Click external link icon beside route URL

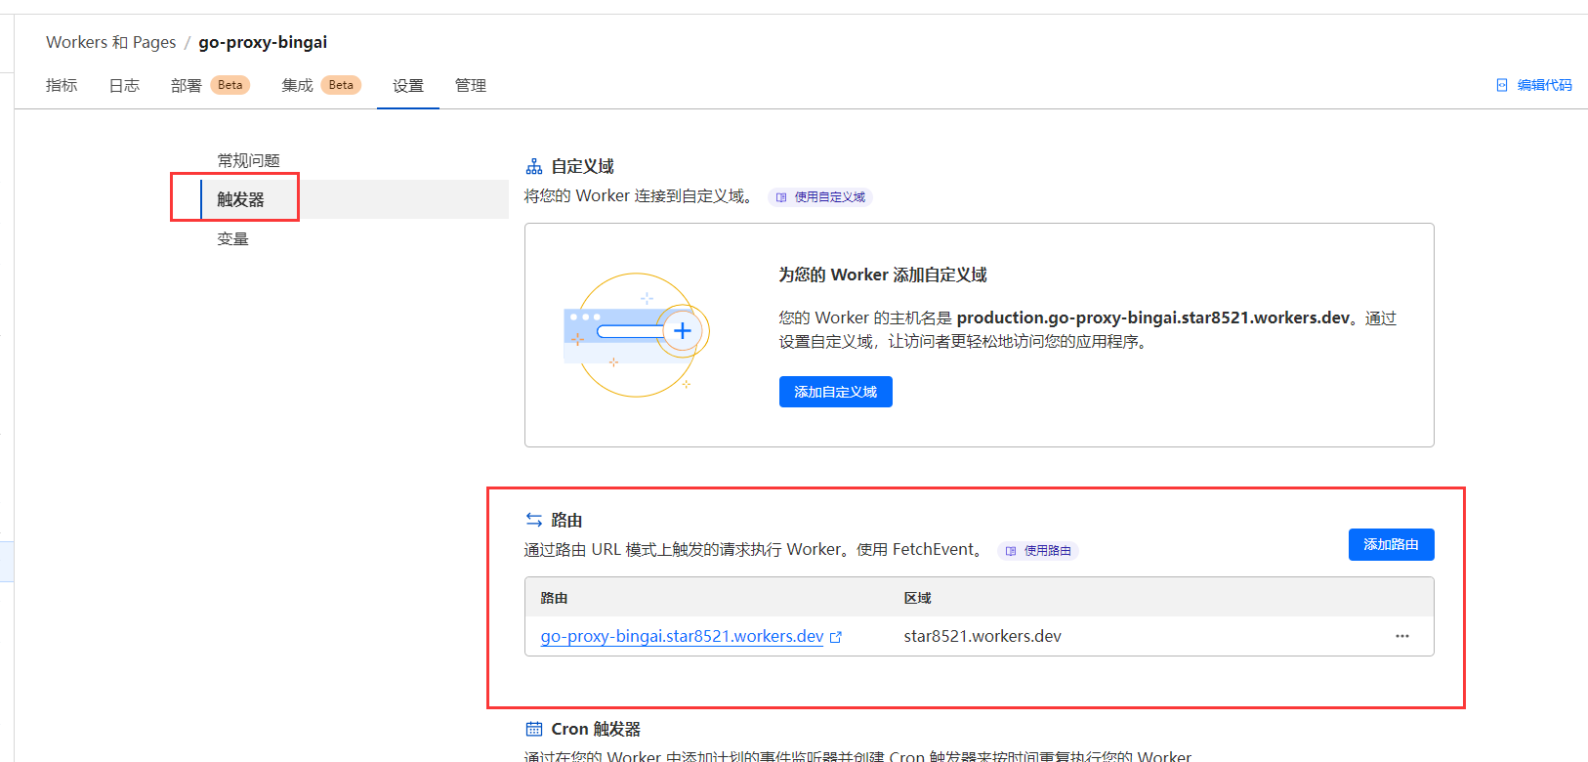pos(836,637)
